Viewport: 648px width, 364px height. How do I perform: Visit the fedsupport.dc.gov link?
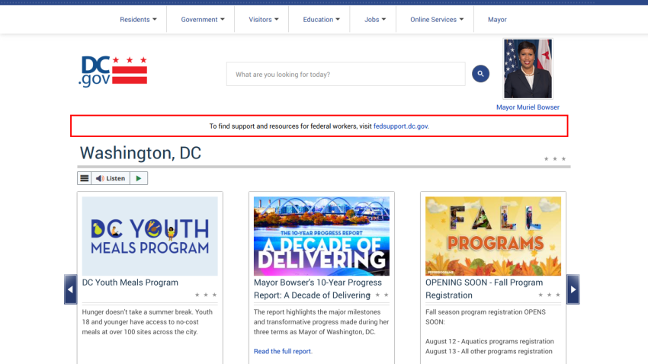tap(401, 126)
